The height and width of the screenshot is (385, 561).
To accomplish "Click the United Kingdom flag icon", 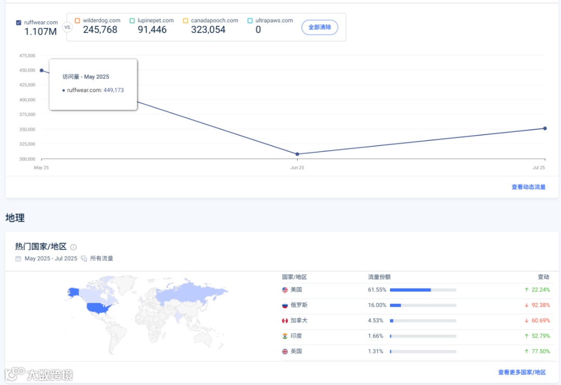I will tap(285, 351).
